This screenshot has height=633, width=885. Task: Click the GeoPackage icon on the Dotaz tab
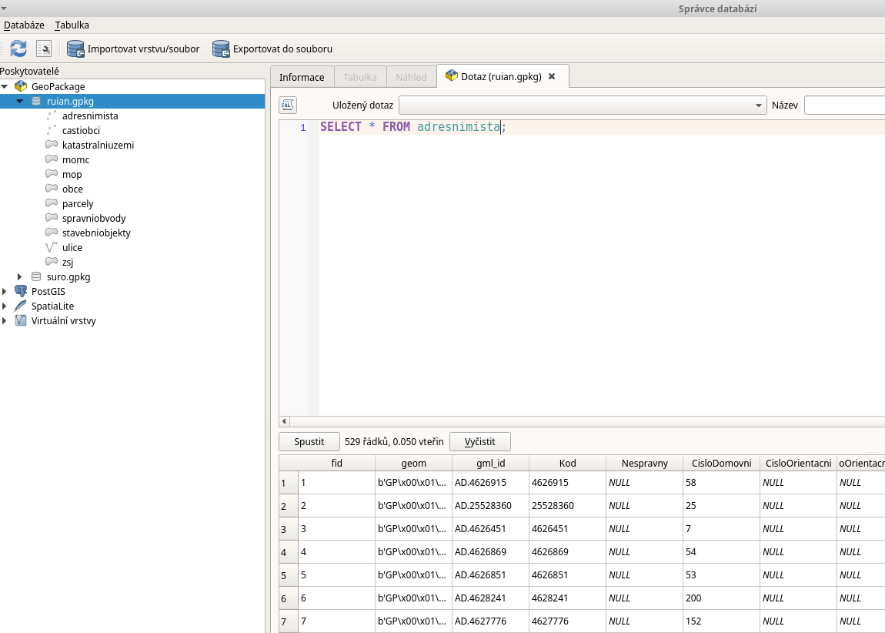point(452,75)
